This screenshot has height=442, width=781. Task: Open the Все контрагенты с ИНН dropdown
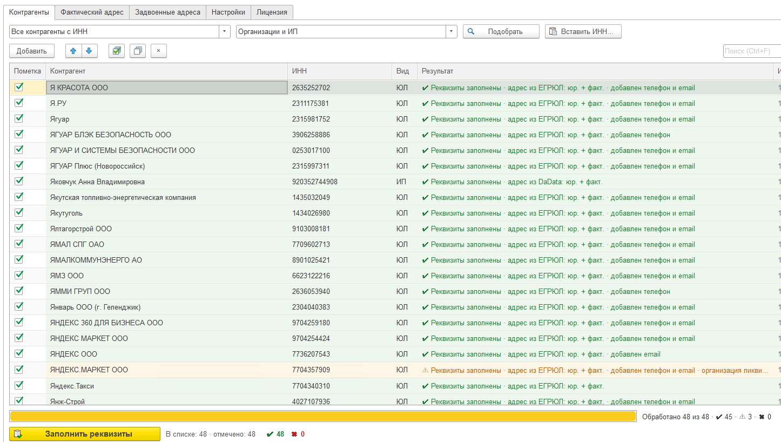(225, 31)
